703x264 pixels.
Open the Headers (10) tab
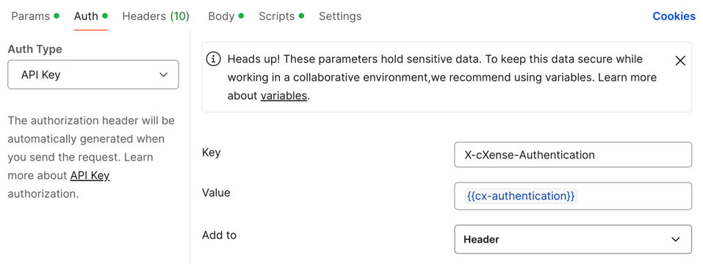[x=156, y=16]
